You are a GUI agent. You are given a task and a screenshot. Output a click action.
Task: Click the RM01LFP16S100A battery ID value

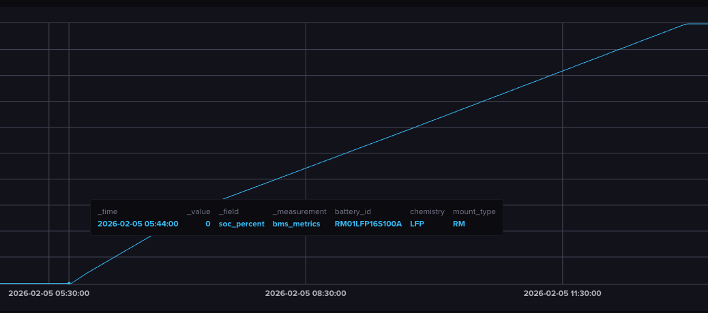coord(368,224)
